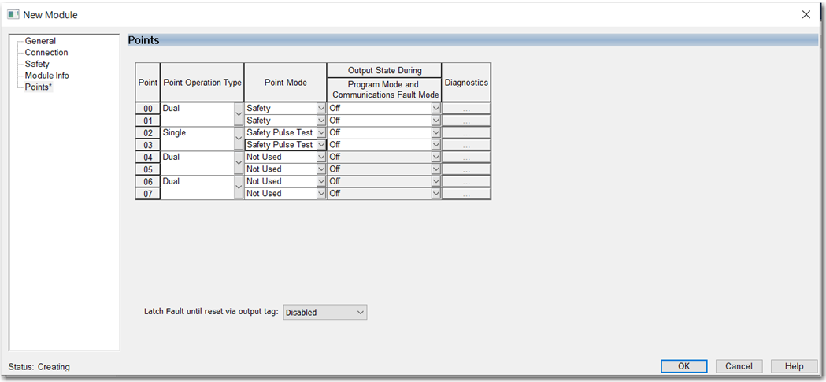Open Latch Fault until reset dropdown
Image resolution: width=826 pixels, height=382 pixels.
(324, 313)
